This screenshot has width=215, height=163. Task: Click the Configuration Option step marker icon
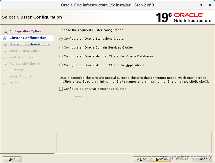[x=5, y=32]
